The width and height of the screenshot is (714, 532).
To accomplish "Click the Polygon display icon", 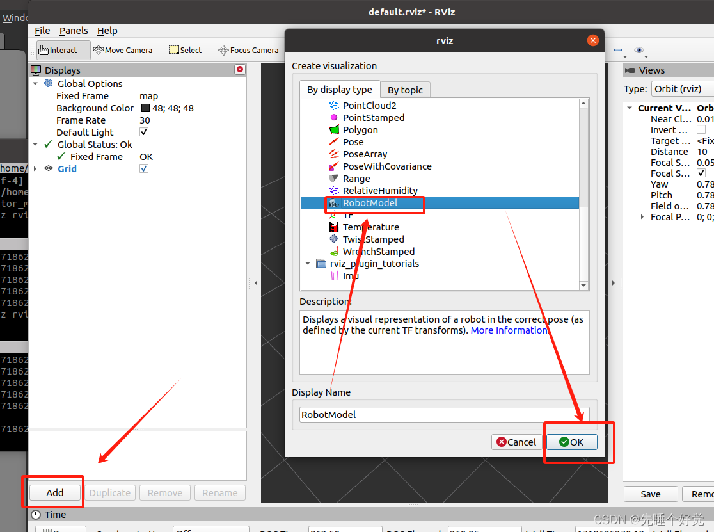I will 334,130.
